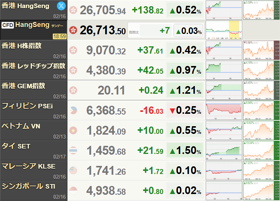280x201 pixels.
Task: Open PSEi red intraday chart thumbnail
Action: point(224,110)
